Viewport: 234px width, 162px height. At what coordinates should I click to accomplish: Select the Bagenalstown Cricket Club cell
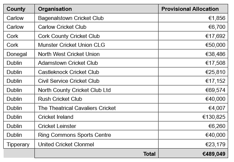[71, 18]
